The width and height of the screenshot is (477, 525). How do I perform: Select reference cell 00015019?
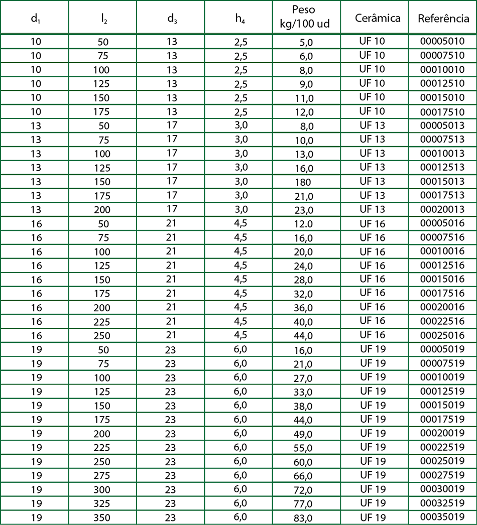(x=442, y=405)
